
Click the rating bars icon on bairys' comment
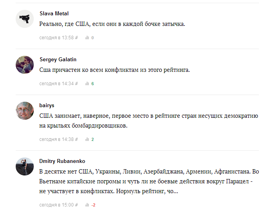pos(87,139)
